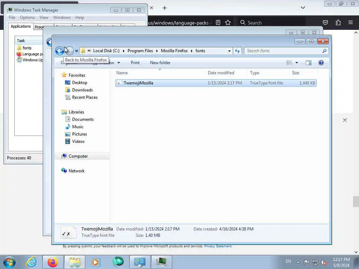Click New folder in the Explorer toolbar
The width and height of the screenshot is (359, 269).
[x=160, y=63]
